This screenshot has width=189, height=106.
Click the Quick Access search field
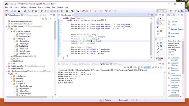click(x=162, y=11)
